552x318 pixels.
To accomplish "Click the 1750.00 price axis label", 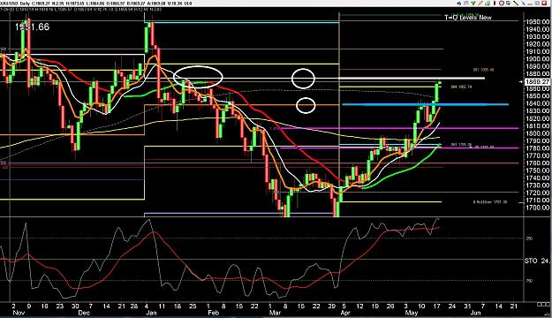I will point(537,170).
